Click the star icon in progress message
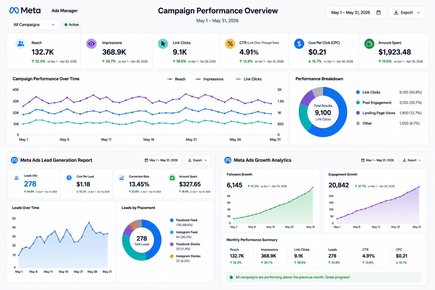The height and width of the screenshot is (290, 435). coord(231,277)
